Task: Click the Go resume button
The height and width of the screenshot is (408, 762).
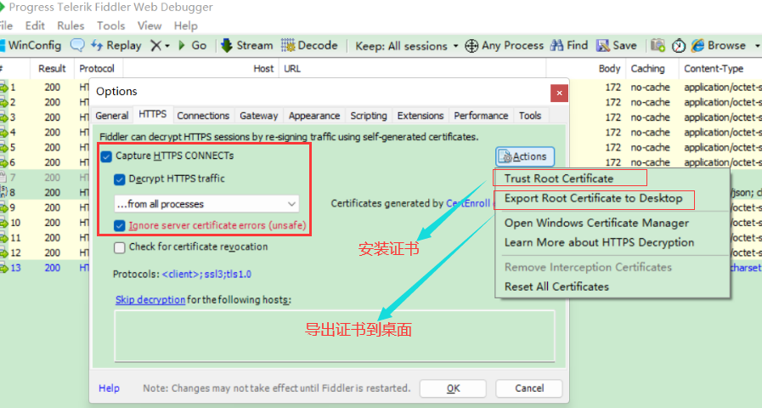Action: pyautogui.click(x=193, y=45)
